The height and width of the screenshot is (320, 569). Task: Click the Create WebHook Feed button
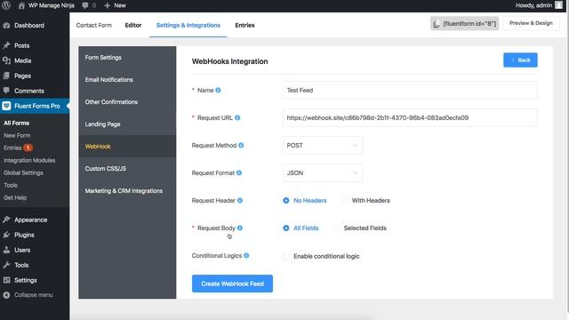(x=232, y=284)
